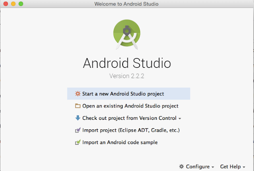Click the Configure gear icon
The height and width of the screenshot is (171, 254).
(x=181, y=167)
